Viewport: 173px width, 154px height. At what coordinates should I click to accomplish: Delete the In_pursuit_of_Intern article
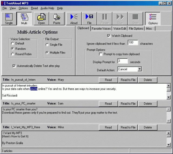click(148, 80)
